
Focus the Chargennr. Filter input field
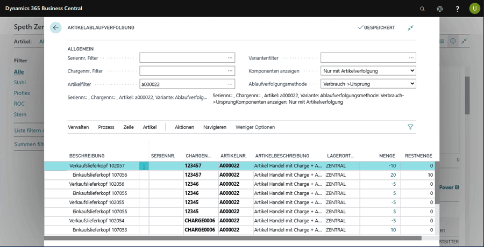[x=187, y=71]
